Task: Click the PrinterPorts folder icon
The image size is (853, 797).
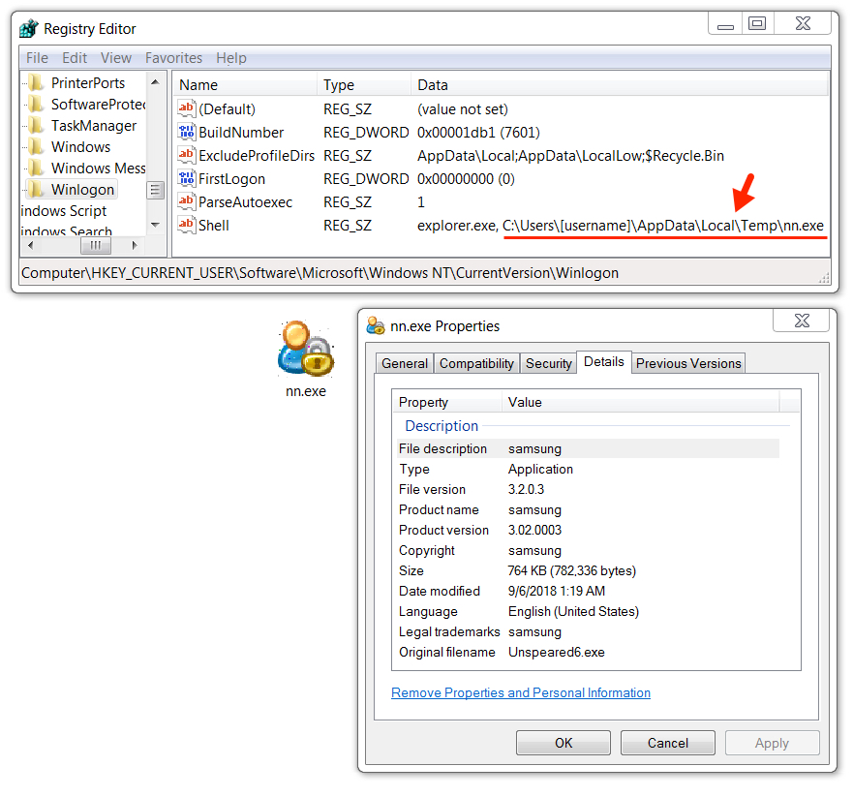Action: click(x=37, y=82)
